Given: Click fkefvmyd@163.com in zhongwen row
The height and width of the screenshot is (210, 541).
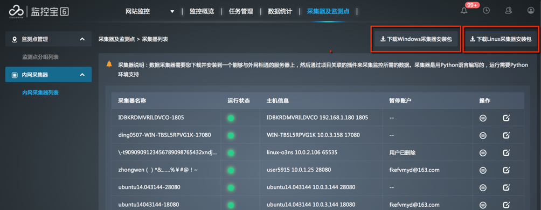Looking at the screenshot, I should (414, 170).
